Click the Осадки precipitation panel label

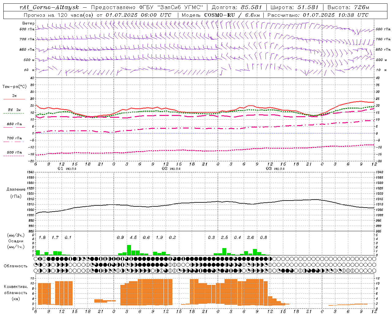tap(16, 241)
